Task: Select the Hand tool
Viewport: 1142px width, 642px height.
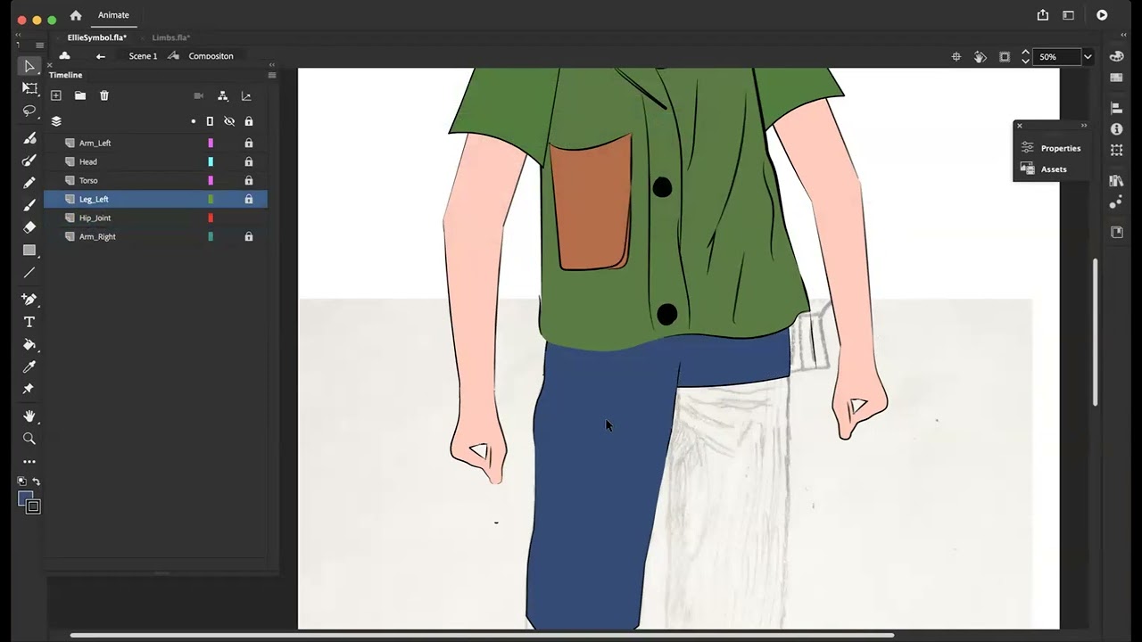Action: click(x=29, y=416)
